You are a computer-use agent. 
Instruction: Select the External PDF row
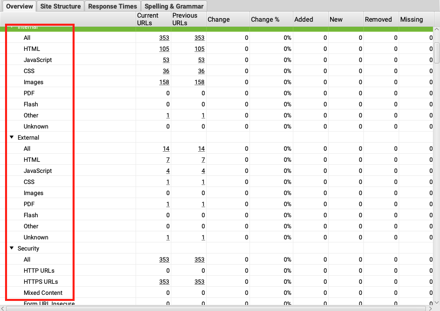click(29, 204)
